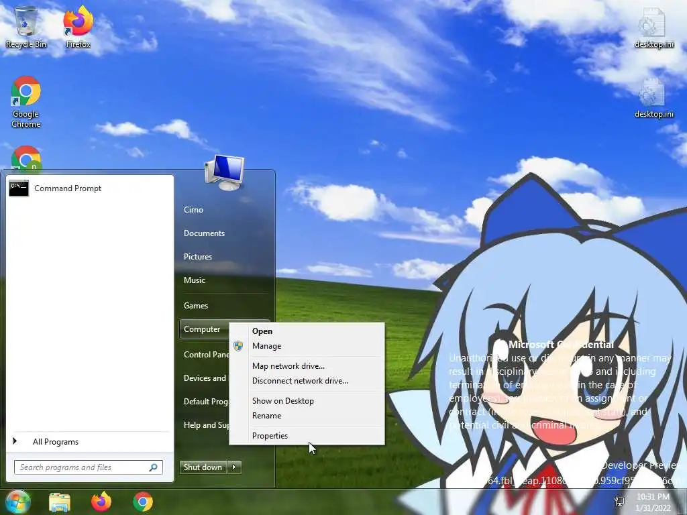Click the shield icon beside Manage
This screenshot has width=687, height=515.
click(238, 346)
